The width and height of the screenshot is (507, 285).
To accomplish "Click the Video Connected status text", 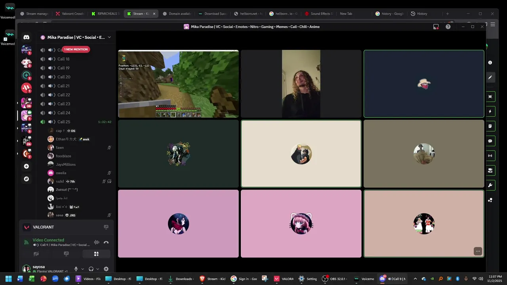I will point(48,240).
